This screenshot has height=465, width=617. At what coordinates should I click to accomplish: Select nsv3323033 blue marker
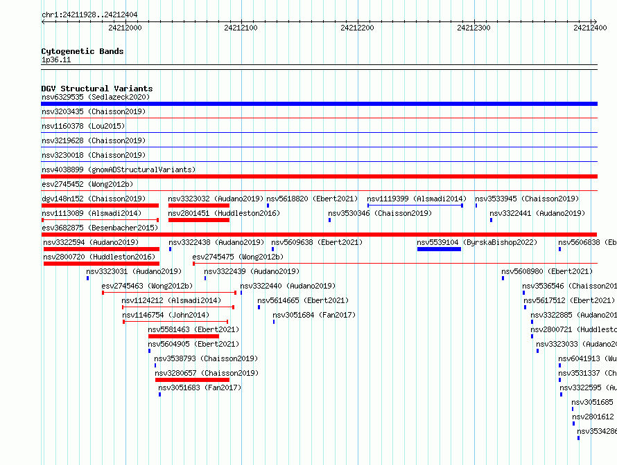pos(537,351)
